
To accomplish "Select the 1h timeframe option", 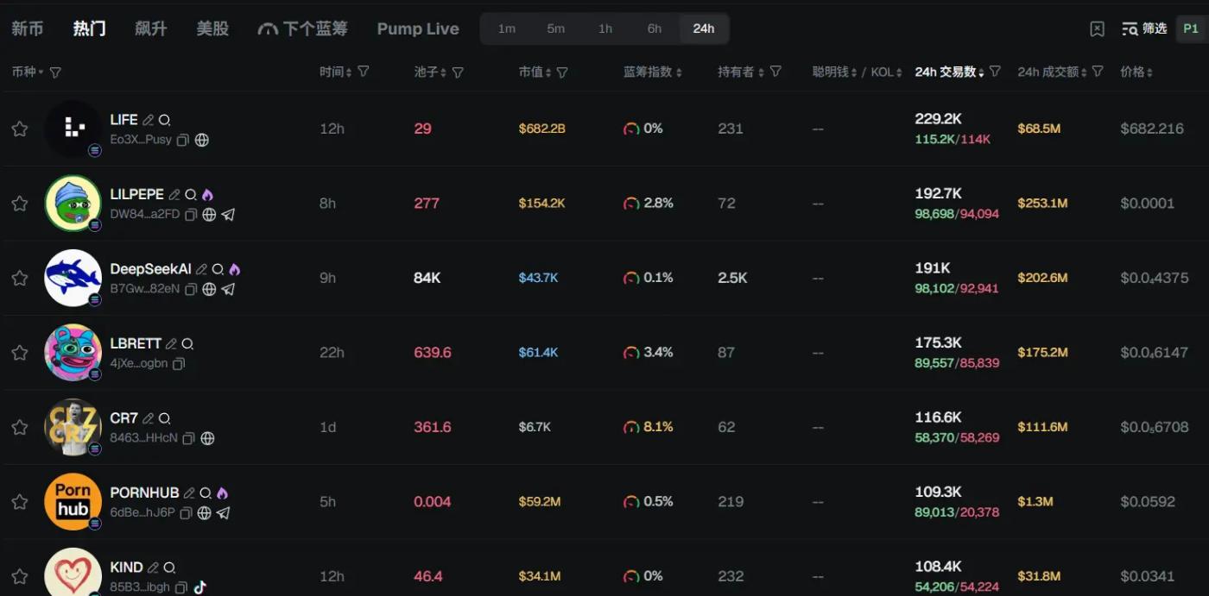I will [x=605, y=28].
